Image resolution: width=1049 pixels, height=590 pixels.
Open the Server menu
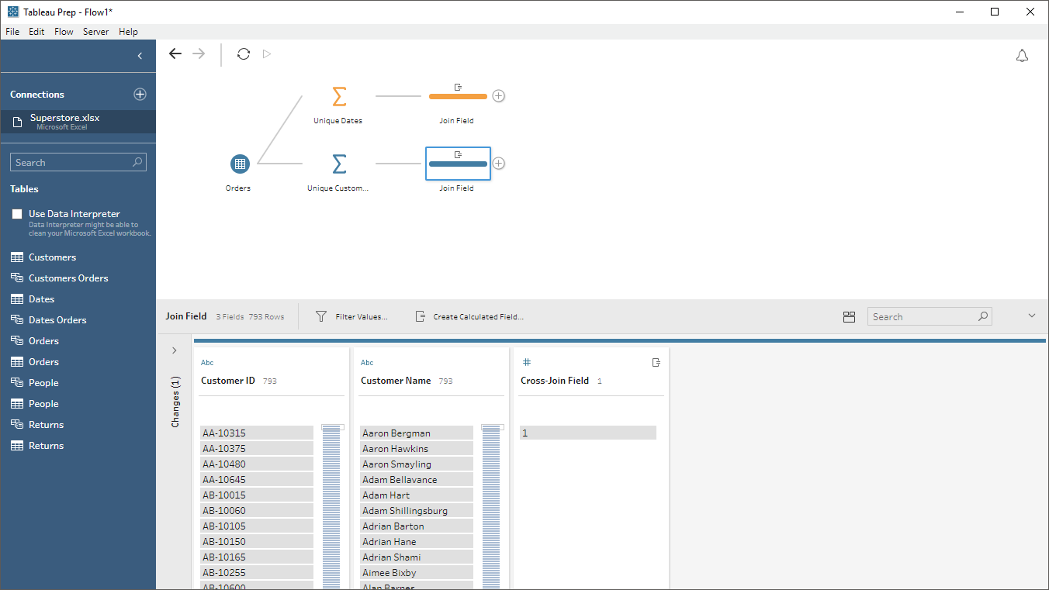tap(96, 32)
